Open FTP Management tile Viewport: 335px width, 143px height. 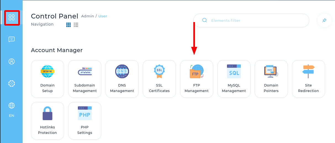[x=197, y=79]
